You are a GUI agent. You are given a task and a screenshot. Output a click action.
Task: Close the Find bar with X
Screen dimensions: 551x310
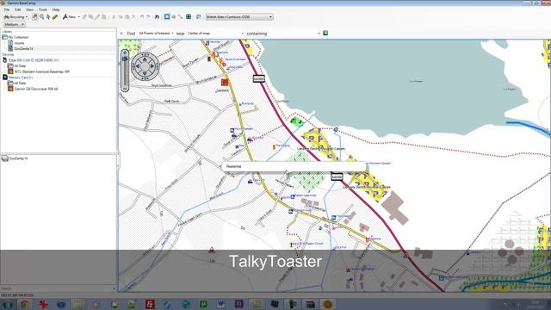point(121,34)
